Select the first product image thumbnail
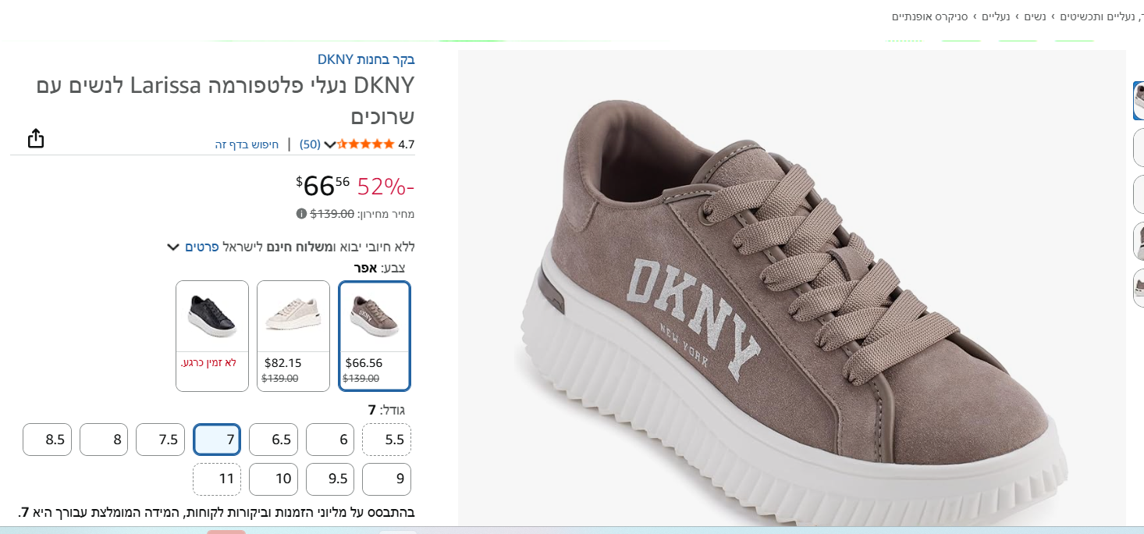Image resolution: width=1144 pixels, height=534 pixels. (x=1139, y=101)
